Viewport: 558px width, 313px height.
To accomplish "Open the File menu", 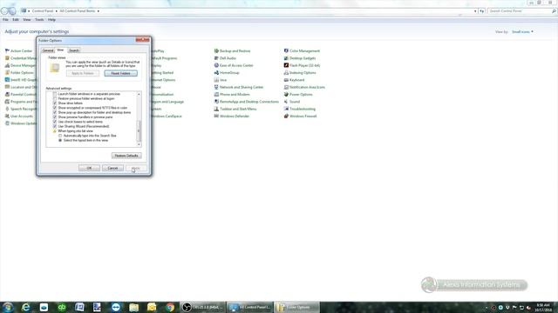I will [5, 20].
